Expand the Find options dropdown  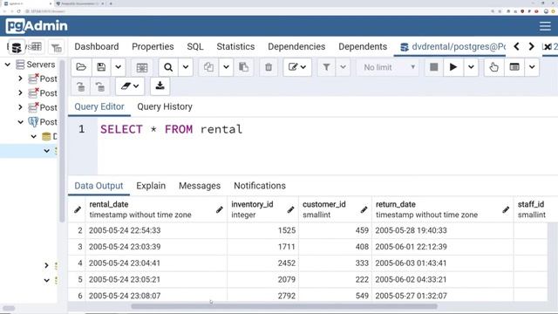186,67
